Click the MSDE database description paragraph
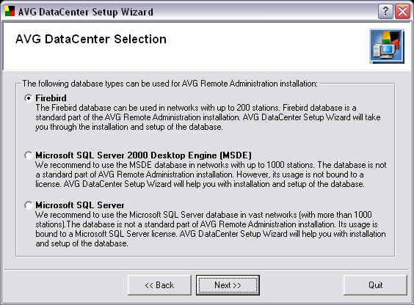This screenshot has width=414, height=305. click(211, 174)
